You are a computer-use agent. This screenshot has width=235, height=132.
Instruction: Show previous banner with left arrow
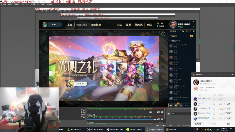click(x=46, y=53)
